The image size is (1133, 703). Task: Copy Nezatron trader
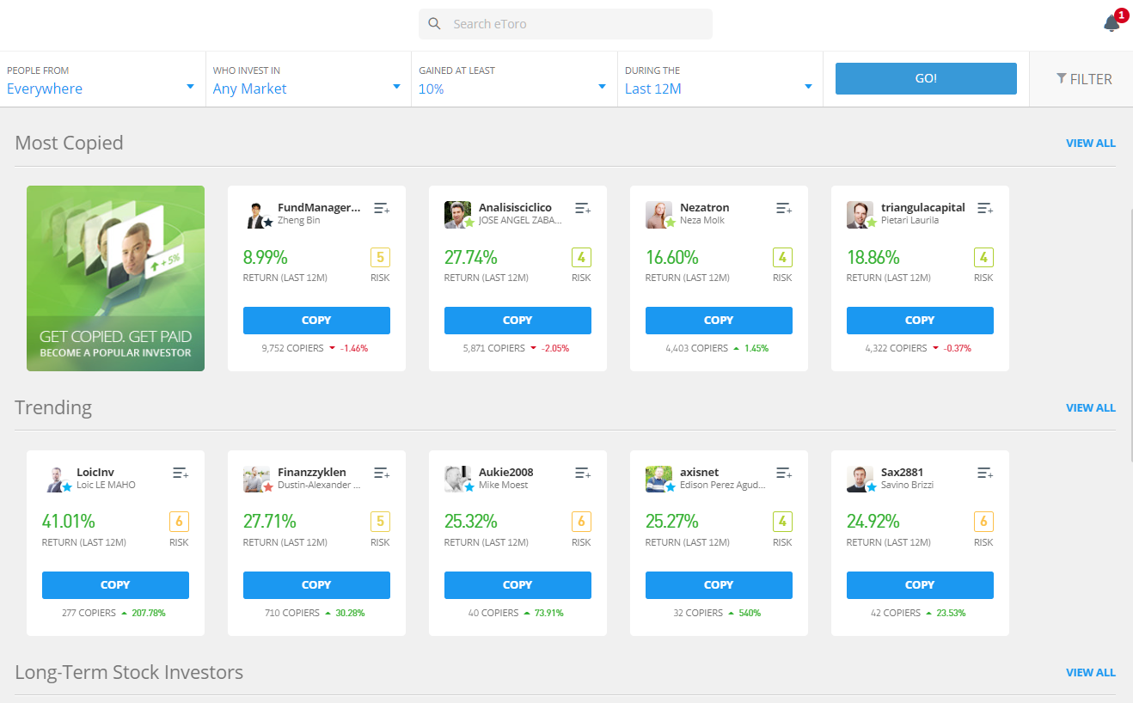click(719, 321)
